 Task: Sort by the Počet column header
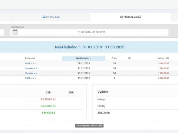pyautogui.click(x=114, y=58)
